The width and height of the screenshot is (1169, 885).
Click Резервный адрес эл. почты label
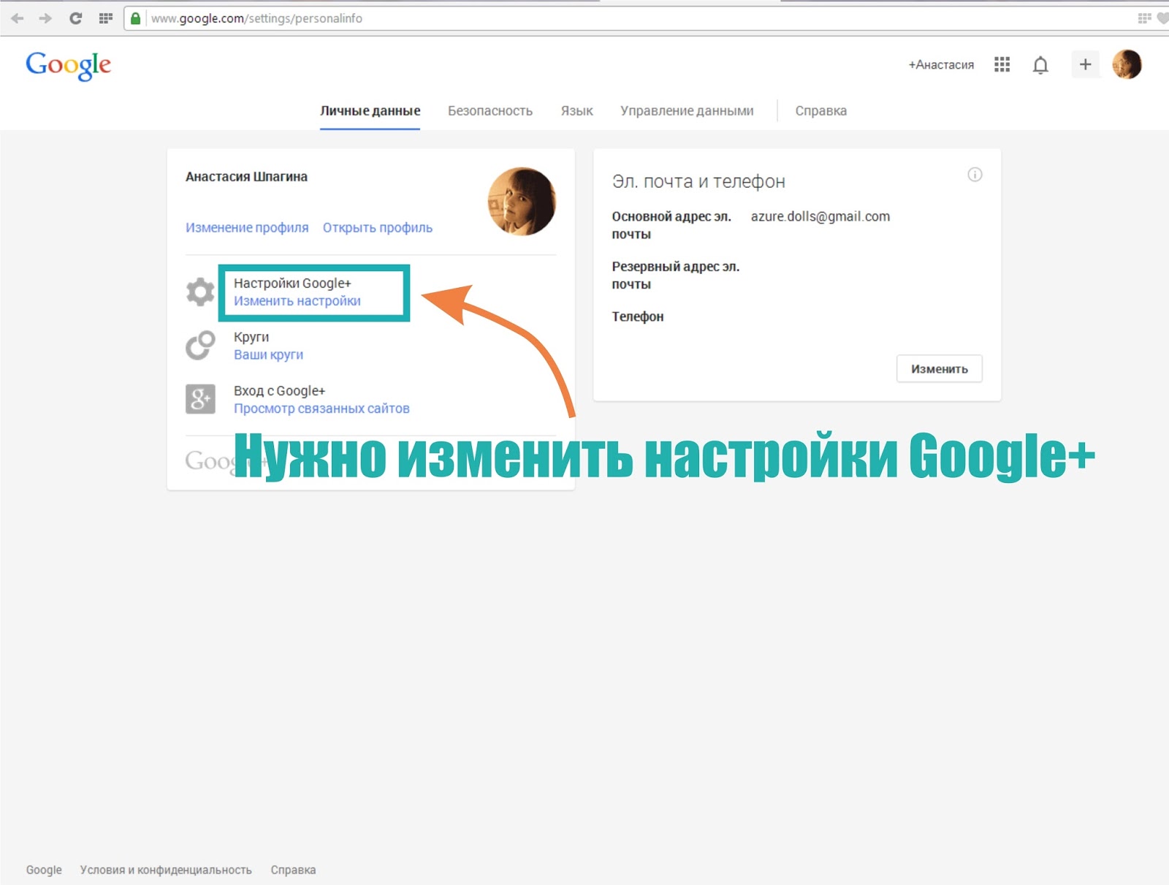point(676,276)
